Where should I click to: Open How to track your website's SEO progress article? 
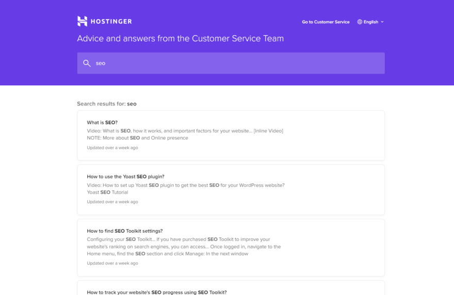click(x=231, y=288)
